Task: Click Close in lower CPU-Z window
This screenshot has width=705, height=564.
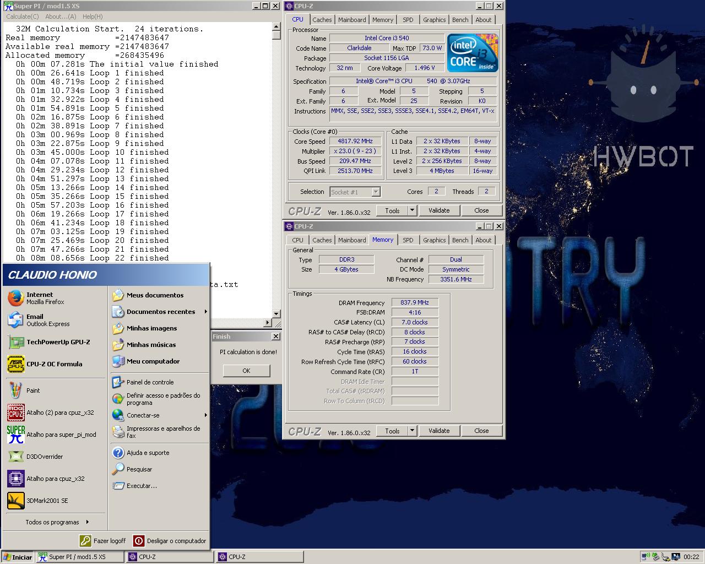Action: pos(481,431)
